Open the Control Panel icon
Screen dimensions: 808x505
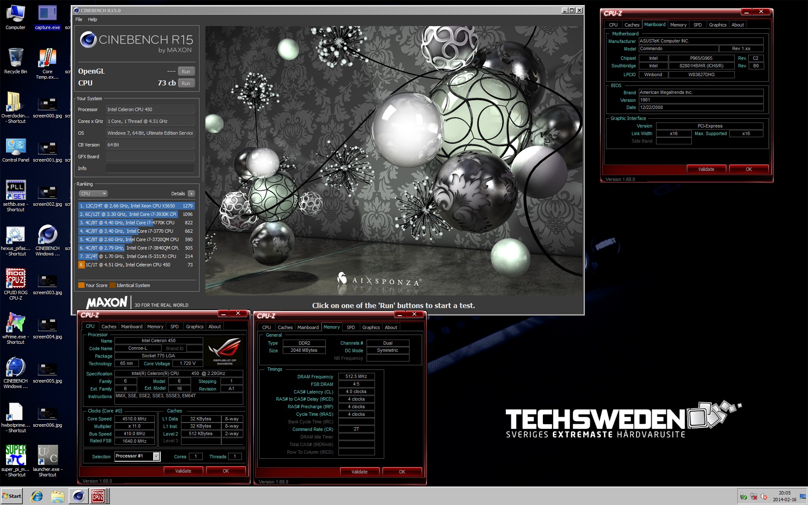point(16,150)
